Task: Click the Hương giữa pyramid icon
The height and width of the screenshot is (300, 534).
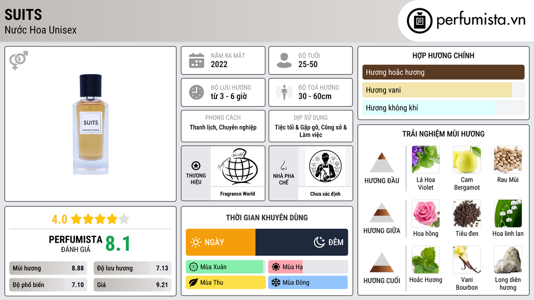Action: [382, 213]
